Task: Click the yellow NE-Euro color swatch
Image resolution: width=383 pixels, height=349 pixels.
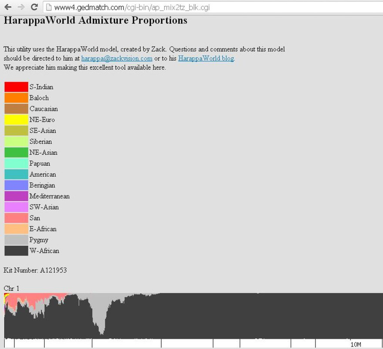Action: (x=17, y=120)
